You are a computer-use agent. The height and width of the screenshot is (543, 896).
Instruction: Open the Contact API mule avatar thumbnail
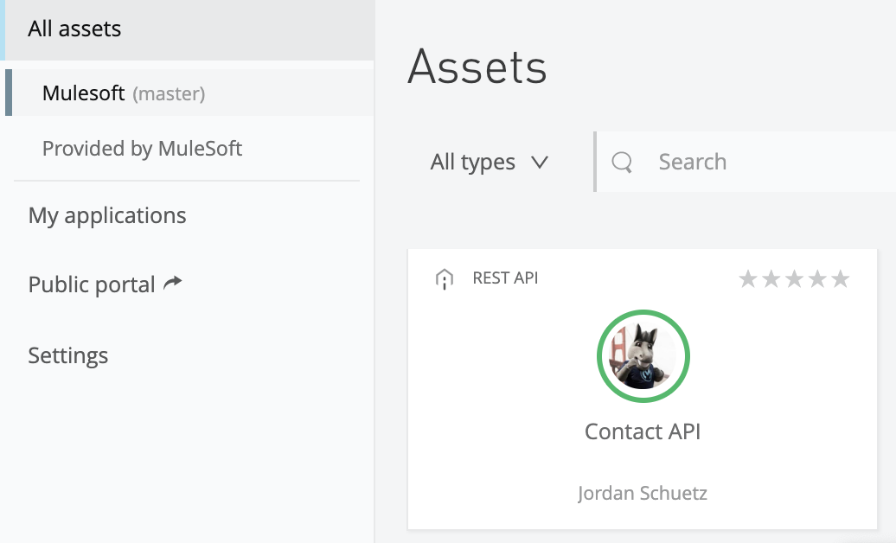[x=643, y=356]
